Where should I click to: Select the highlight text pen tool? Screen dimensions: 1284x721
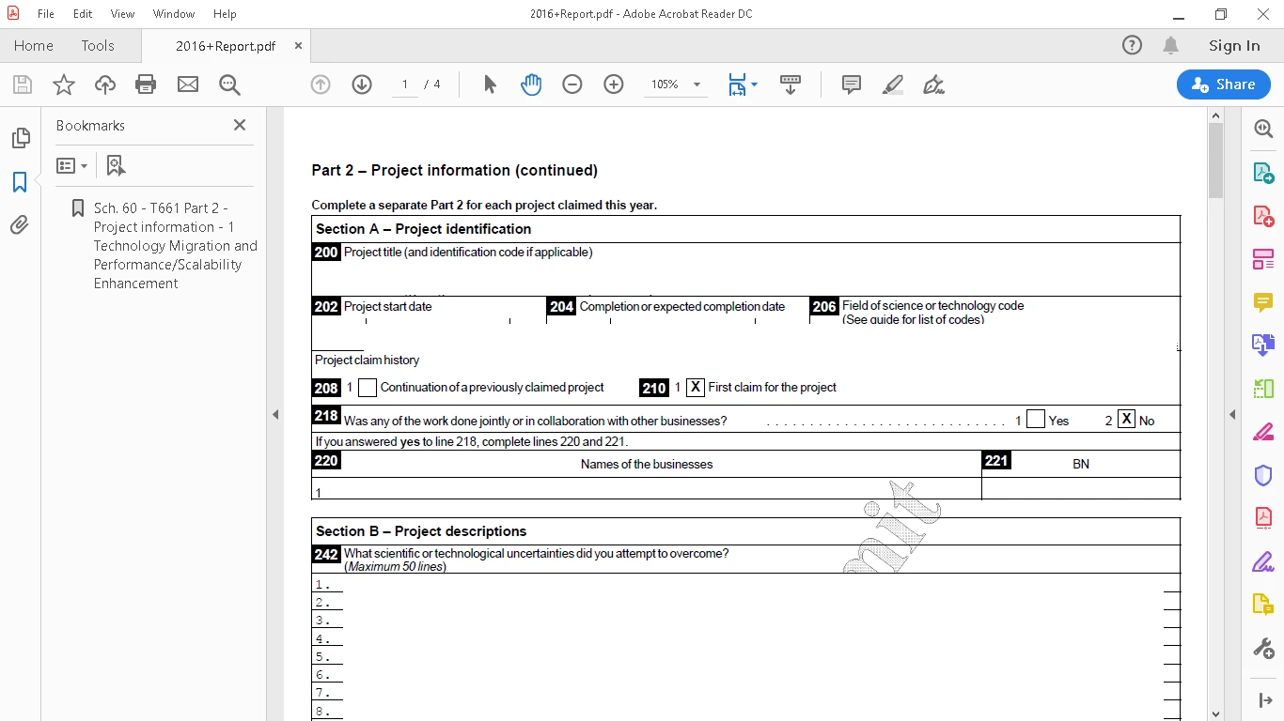893,84
